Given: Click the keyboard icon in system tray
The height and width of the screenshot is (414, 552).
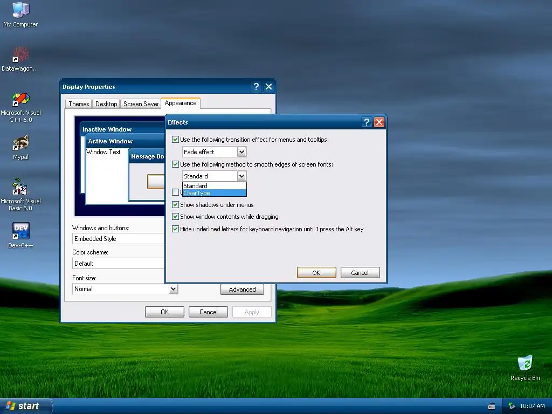Looking at the screenshot, I should tap(492, 406).
